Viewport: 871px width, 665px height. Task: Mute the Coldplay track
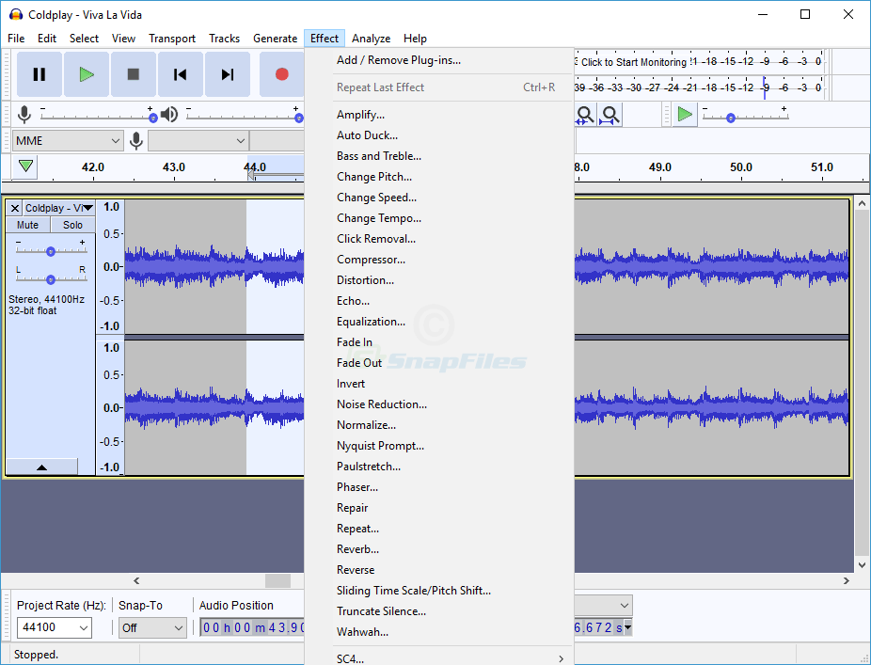coord(27,224)
